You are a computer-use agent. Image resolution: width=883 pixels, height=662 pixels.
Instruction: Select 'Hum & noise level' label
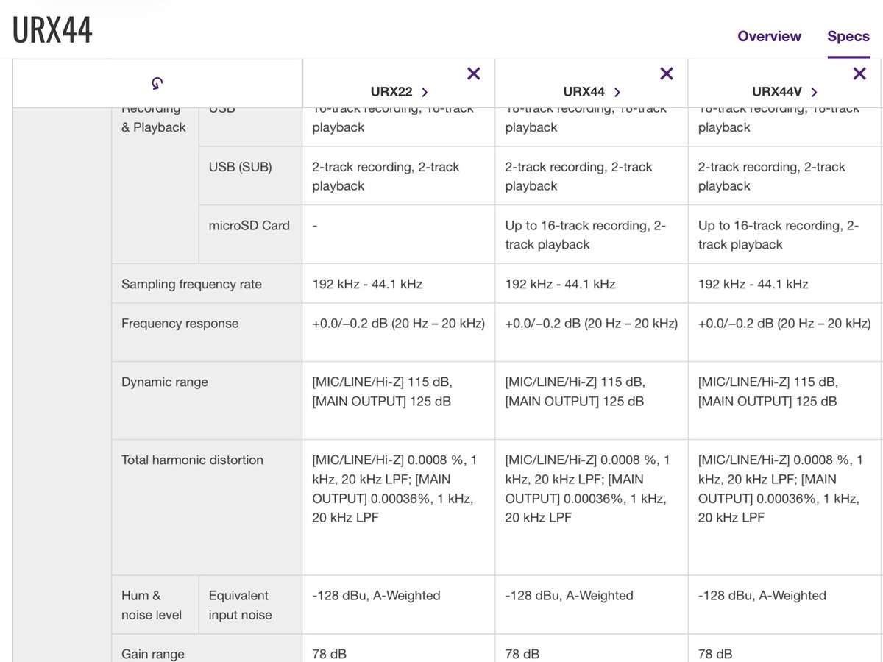[x=152, y=605]
